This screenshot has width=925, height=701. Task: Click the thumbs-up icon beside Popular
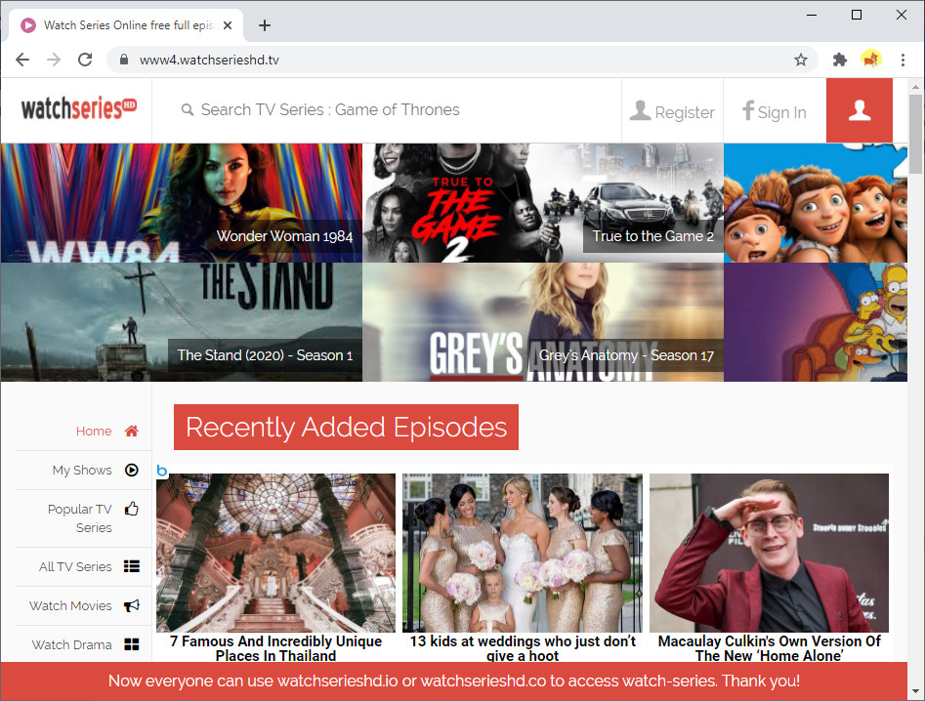pos(132,509)
